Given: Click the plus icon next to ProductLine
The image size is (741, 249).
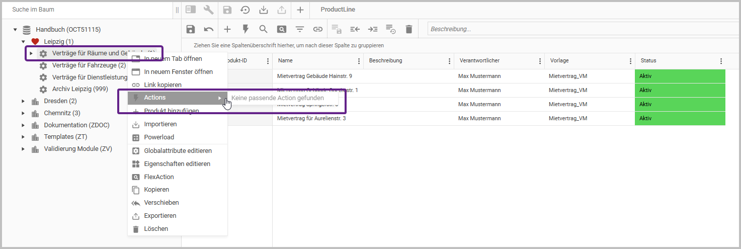Looking at the screenshot, I should click(x=300, y=10).
